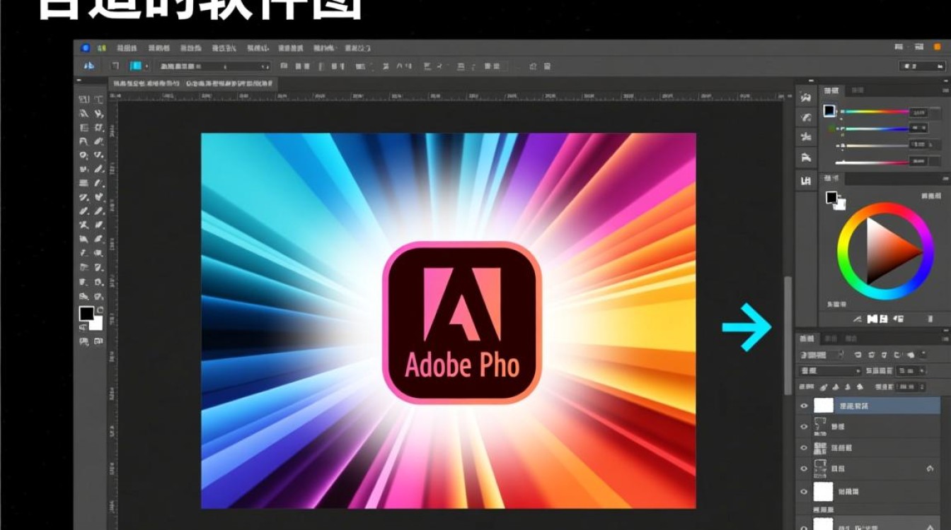
Task: Click the cyan color swatch in options bar
Action: click(136, 66)
